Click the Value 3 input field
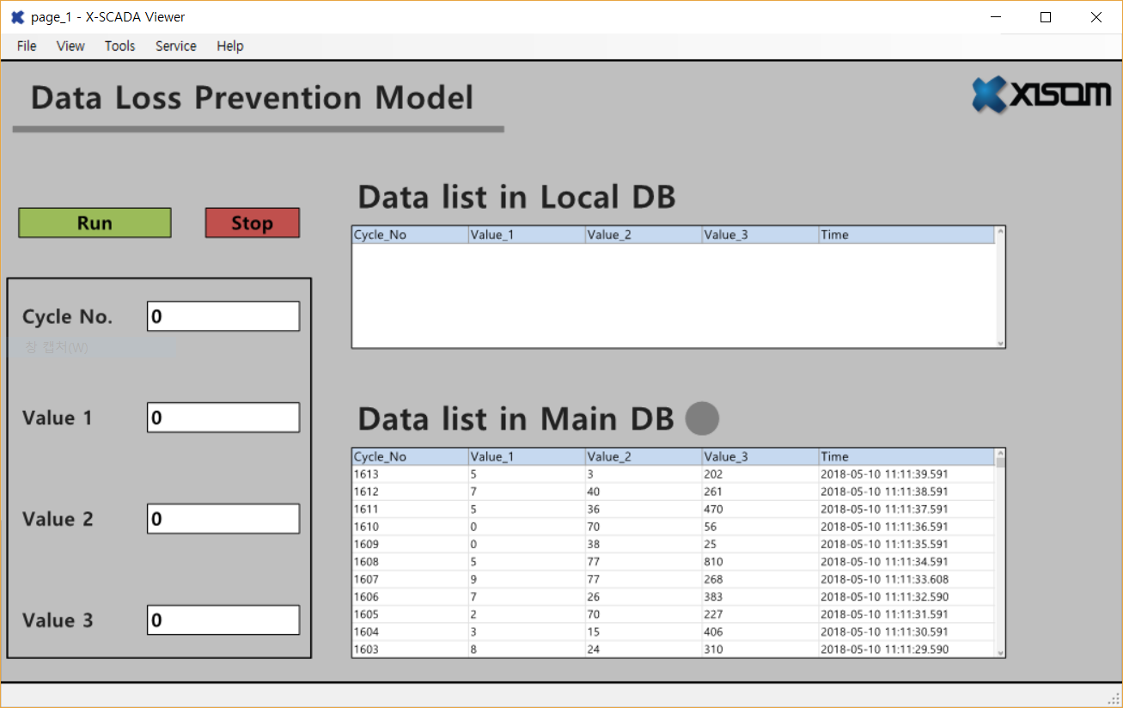 point(223,620)
